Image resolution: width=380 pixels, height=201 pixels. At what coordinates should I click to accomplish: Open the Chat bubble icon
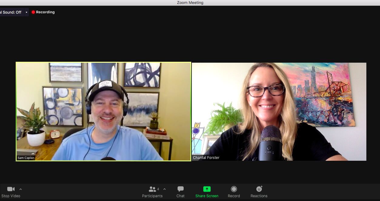pos(181,189)
